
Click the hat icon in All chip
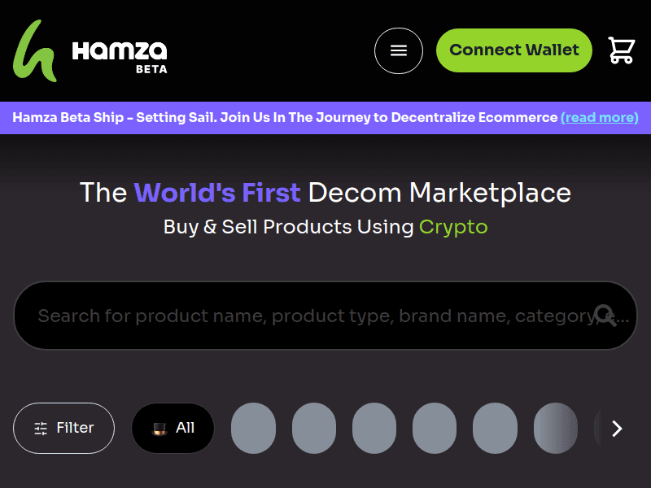tap(159, 428)
